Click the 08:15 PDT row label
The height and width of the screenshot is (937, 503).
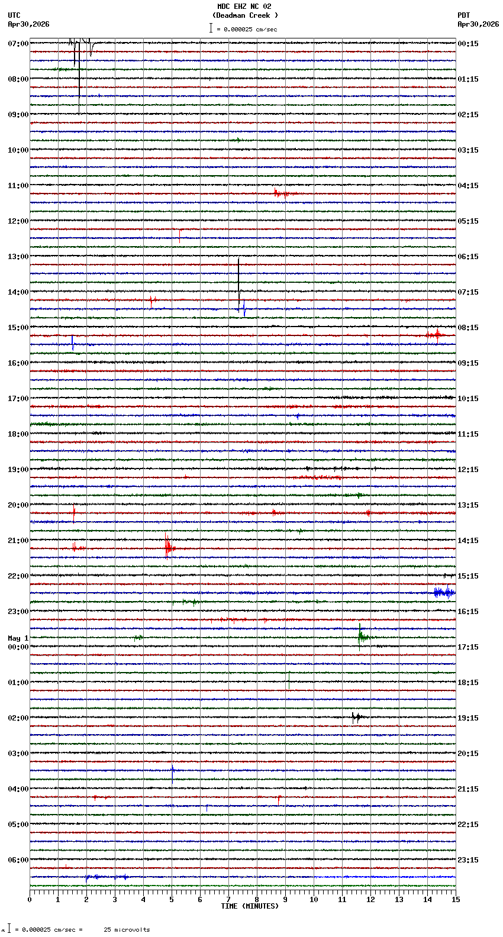click(x=468, y=328)
